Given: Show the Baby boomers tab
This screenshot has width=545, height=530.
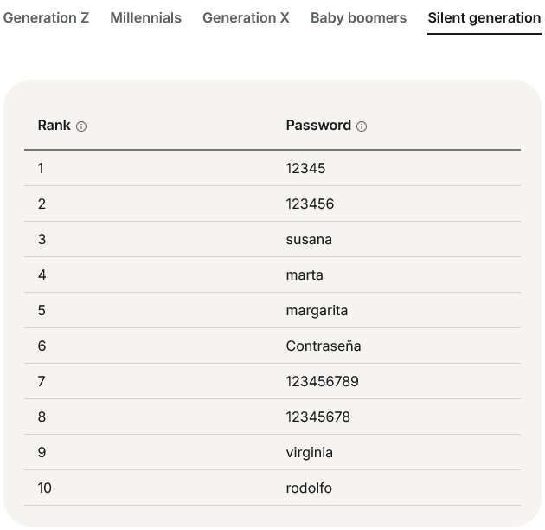Looking at the screenshot, I should (x=358, y=17).
